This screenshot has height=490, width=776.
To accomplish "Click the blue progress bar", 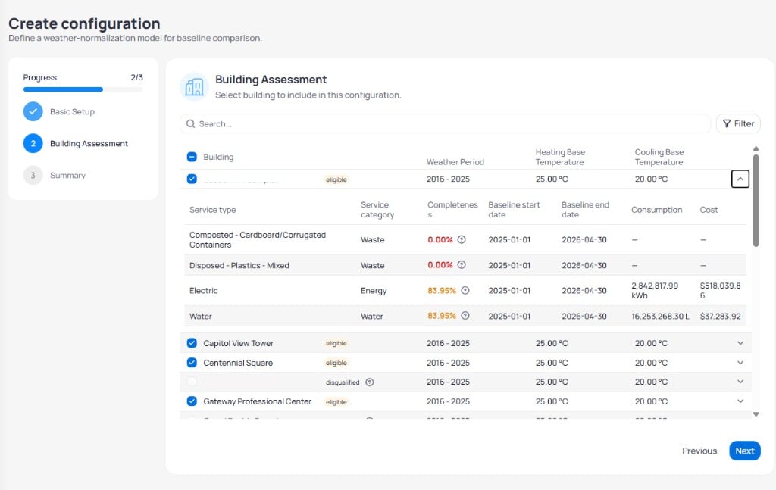I will 63,89.
